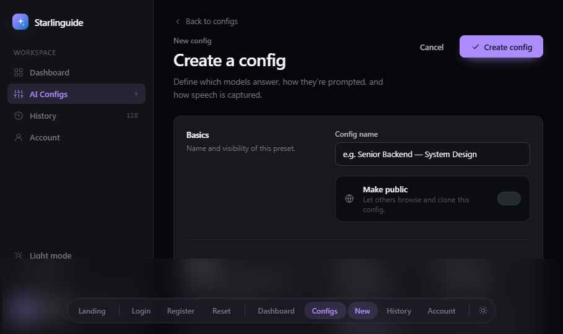Click the Create config button
This screenshot has width=563, height=334.
pos(501,46)
